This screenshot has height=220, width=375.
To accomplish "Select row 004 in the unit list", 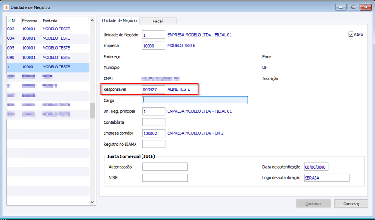I will (x=48, y=38).
